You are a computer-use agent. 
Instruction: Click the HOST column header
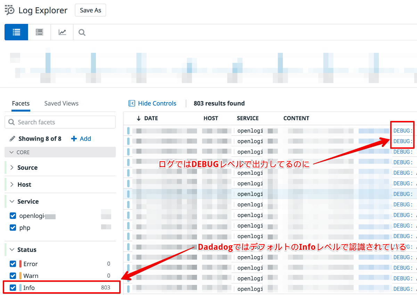point(211,118)
